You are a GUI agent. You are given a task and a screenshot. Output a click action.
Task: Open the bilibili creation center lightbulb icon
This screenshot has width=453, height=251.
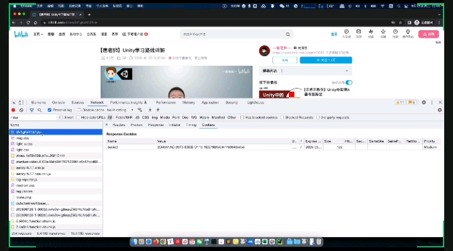[x=408, y=33]
